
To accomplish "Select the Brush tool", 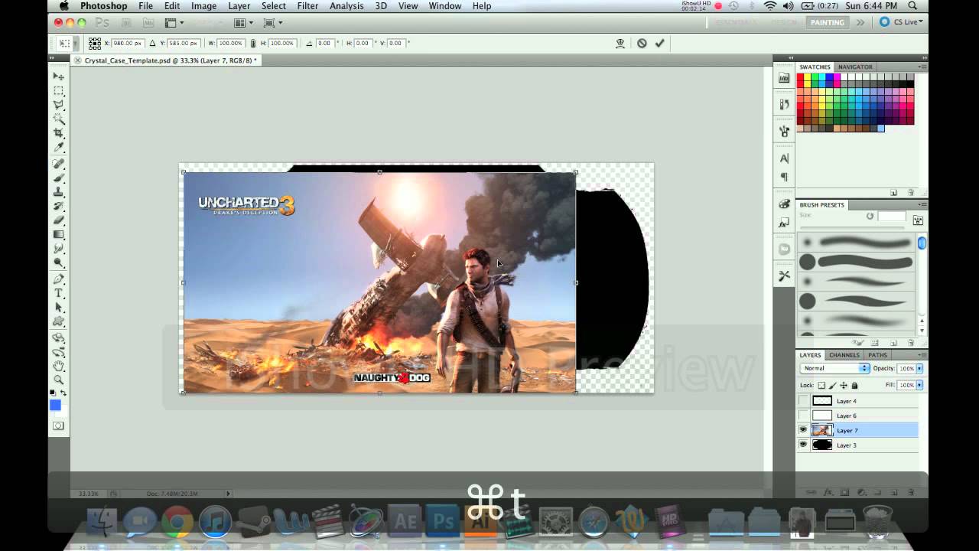I will click(x=58, y=178).
